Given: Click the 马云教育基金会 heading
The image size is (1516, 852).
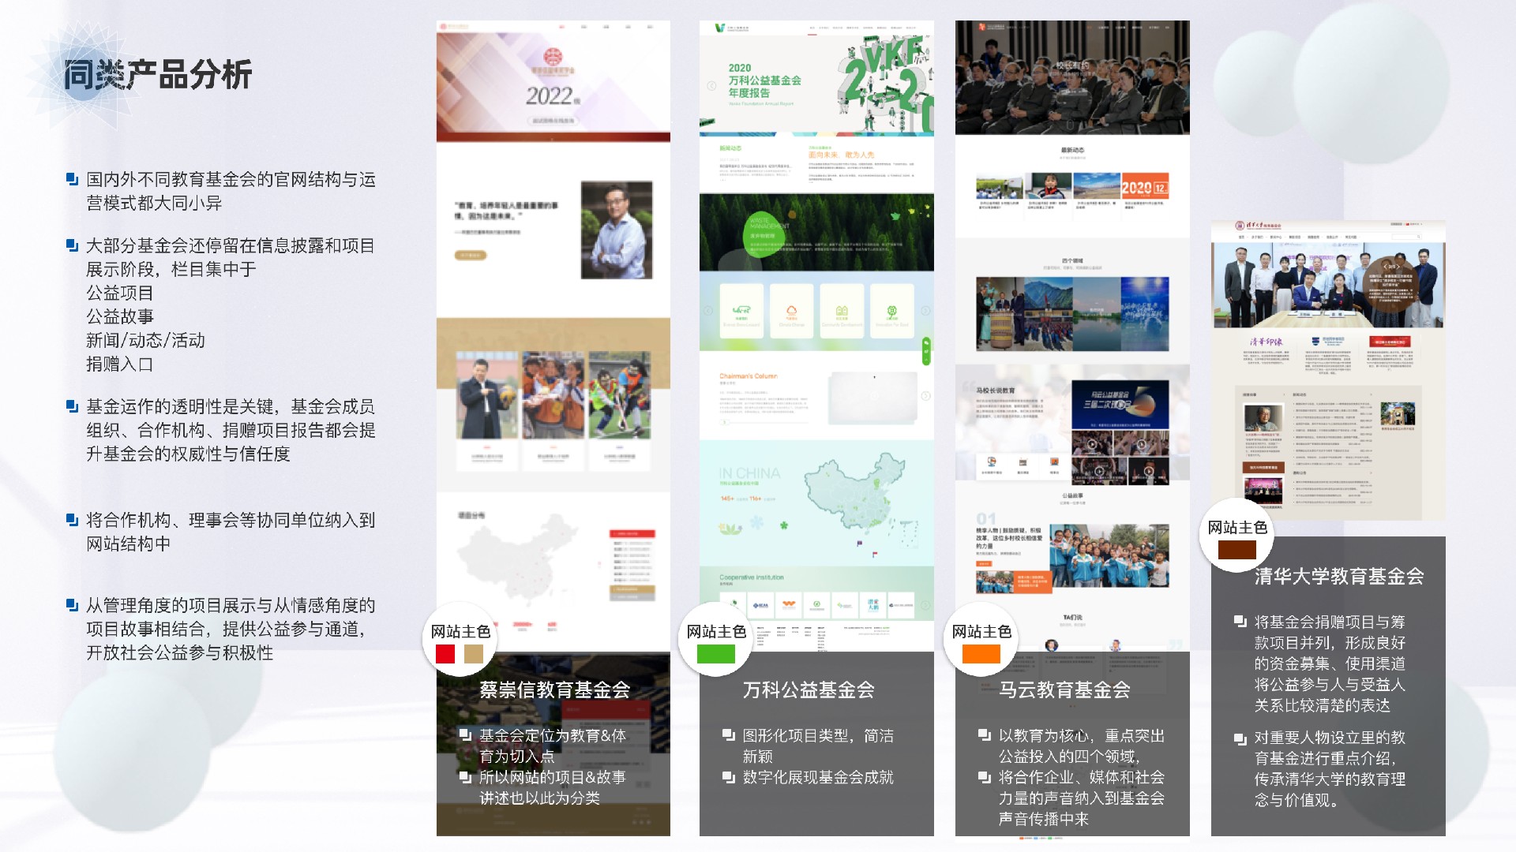Looking at the screenshot, I should [x=1064, y=690].
